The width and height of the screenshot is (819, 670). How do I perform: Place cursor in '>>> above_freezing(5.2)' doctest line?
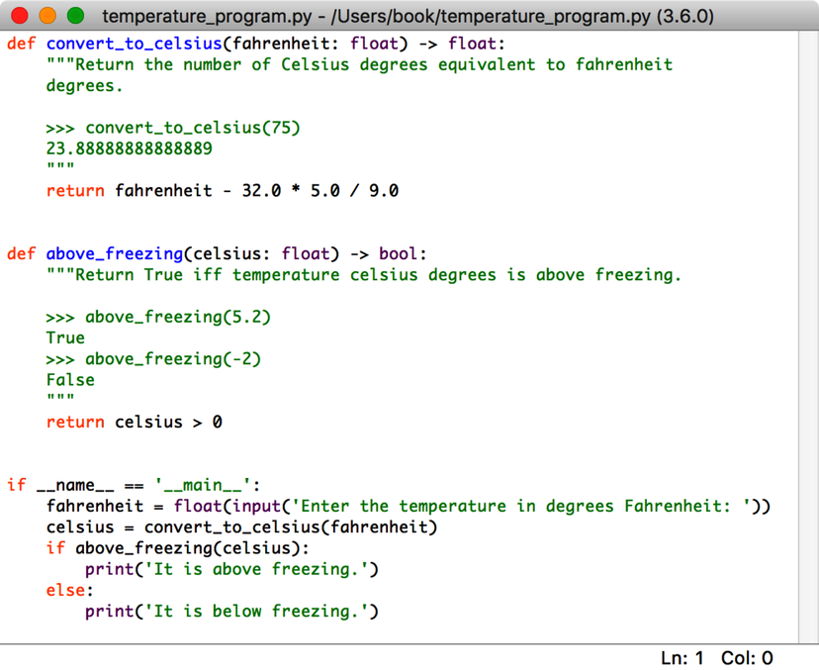[158, 317]
